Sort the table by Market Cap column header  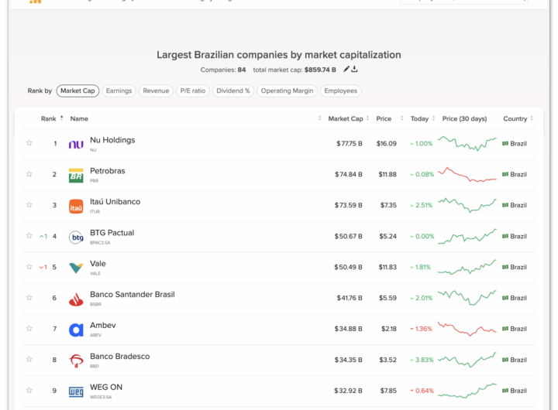pos(345,118)
